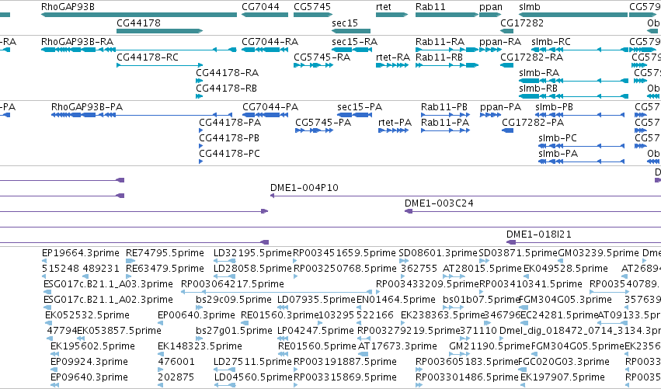The image size is (661, 389).
Task: Click transcript sec15-RA
Action: point(354,42)
